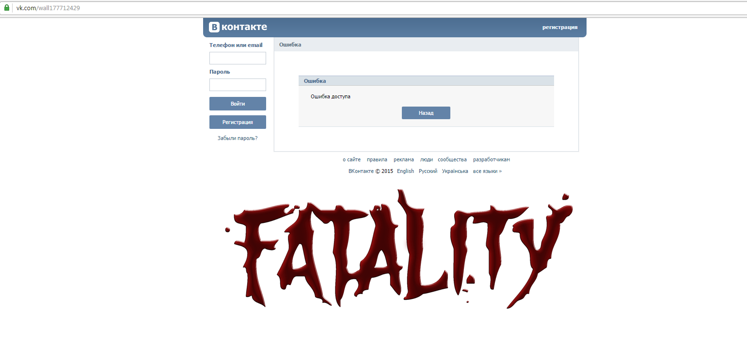The height and width of the screenshot is (343, 747).
Task: Click the Войти login button
Action: pos(238,104)
